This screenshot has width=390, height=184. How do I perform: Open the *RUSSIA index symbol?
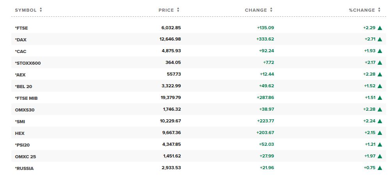(24, 168)
